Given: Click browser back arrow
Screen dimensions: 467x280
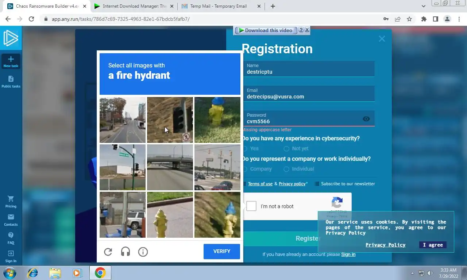Looking at the screenshot, I should click(8, 19).
